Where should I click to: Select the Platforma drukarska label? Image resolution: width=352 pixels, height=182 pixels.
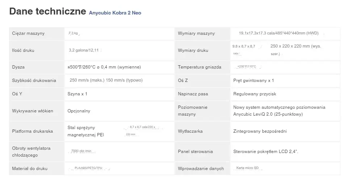click(33, 131)
